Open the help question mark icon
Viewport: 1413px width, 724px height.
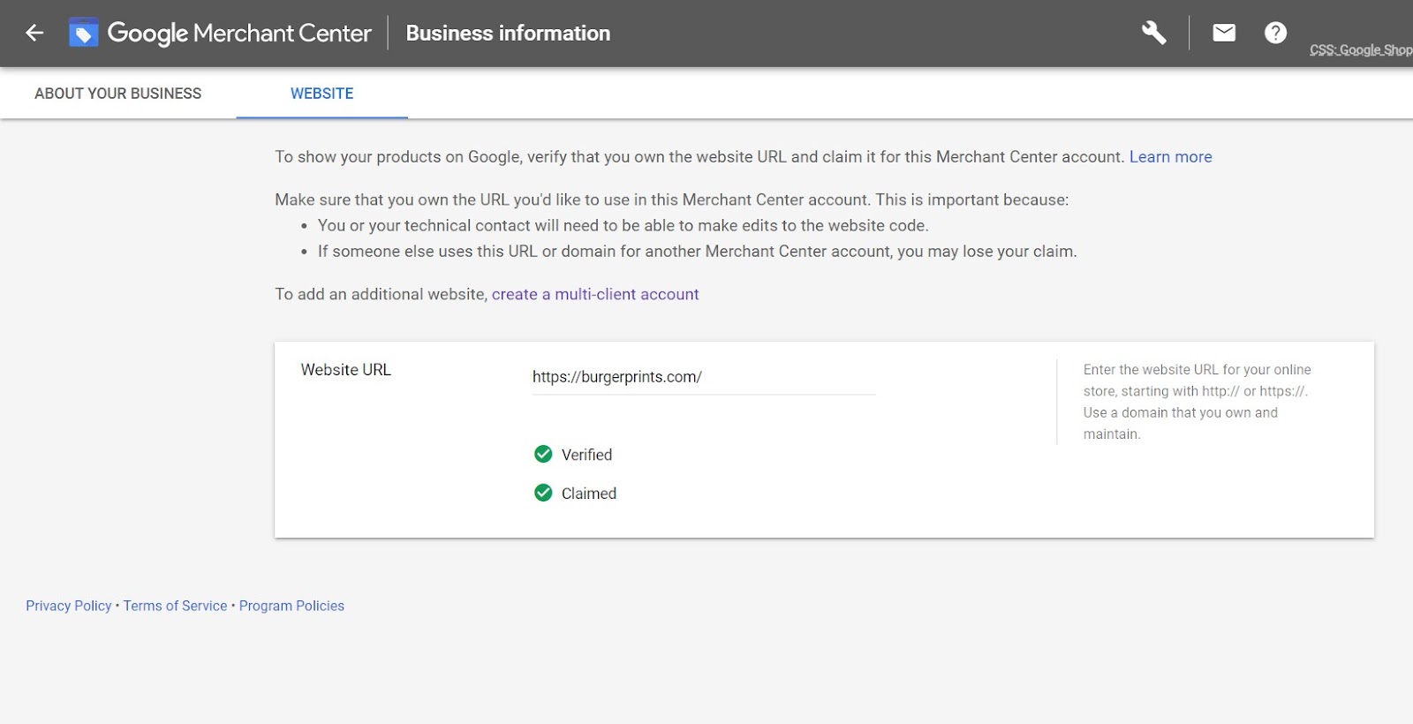(1275, 33)
